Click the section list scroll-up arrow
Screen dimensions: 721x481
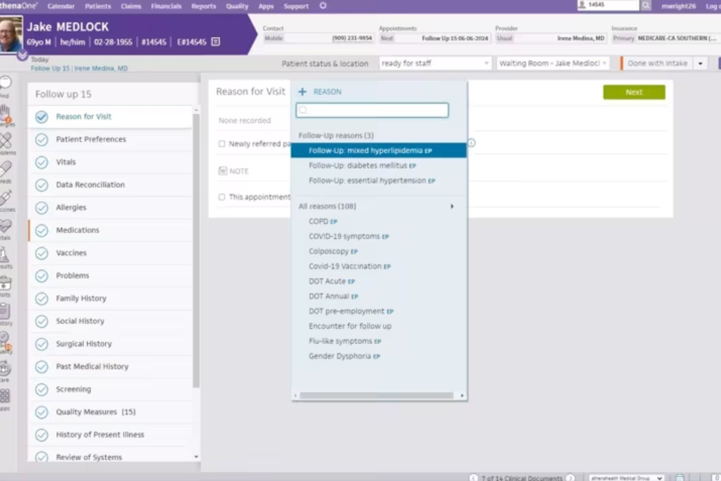coord(196,110)
